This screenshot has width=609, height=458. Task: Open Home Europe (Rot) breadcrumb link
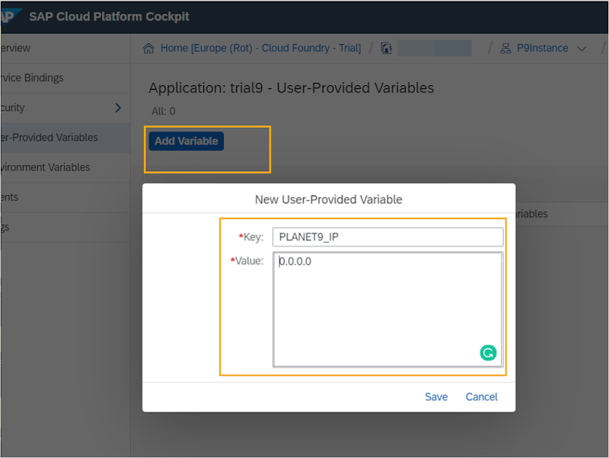[x=260, y=48]
